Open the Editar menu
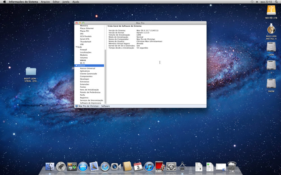This screenshot has width=281, height=175. (x=56, y=2)
